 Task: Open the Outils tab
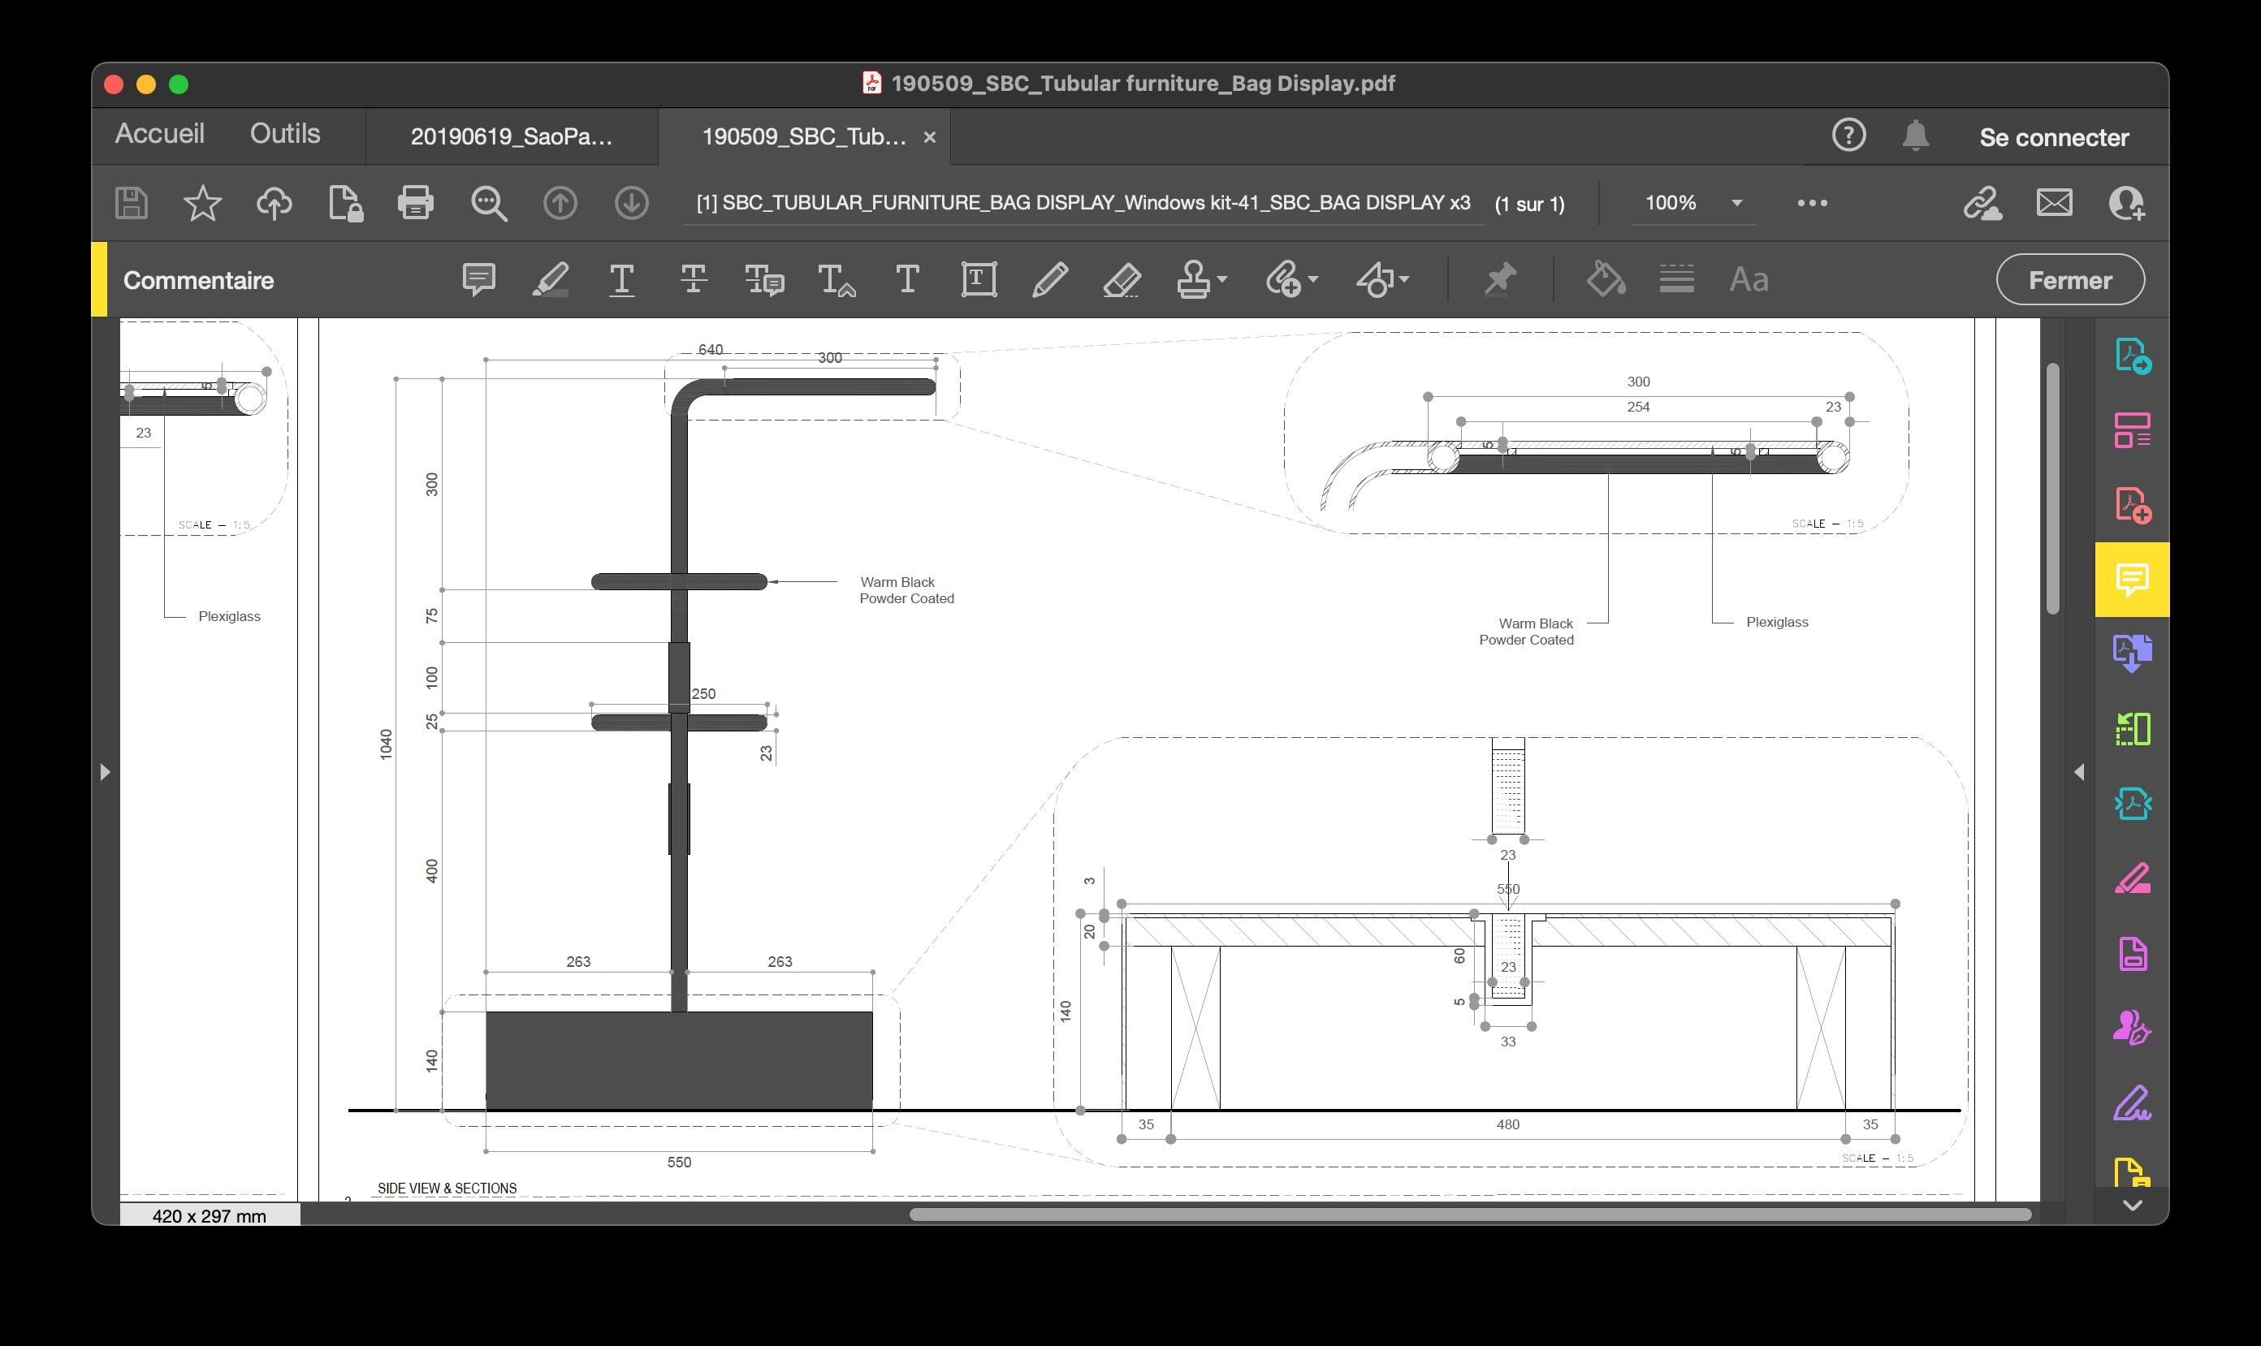[285, 134]
